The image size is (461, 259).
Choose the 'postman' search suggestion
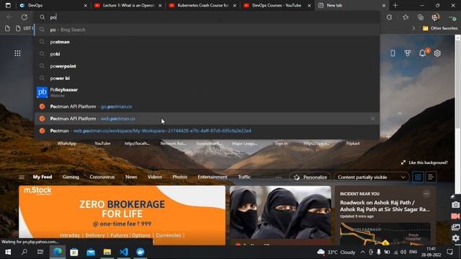click(207, 42)
